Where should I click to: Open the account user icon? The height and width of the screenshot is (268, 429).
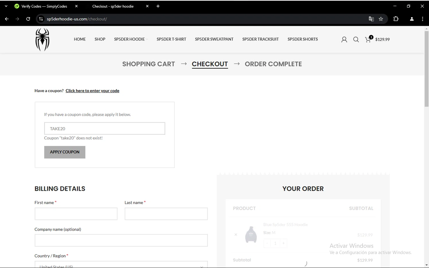(x=344, y=39)
